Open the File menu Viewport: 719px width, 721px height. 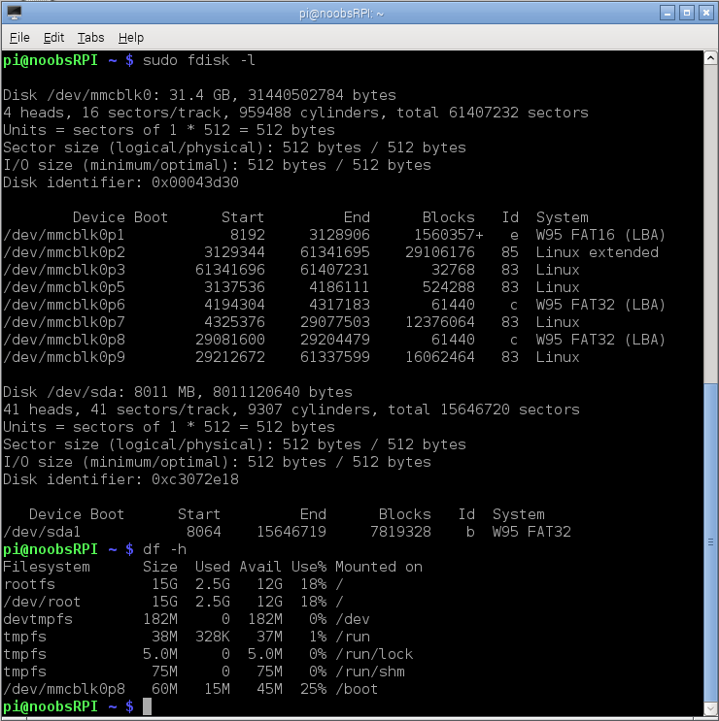[19, 38]
